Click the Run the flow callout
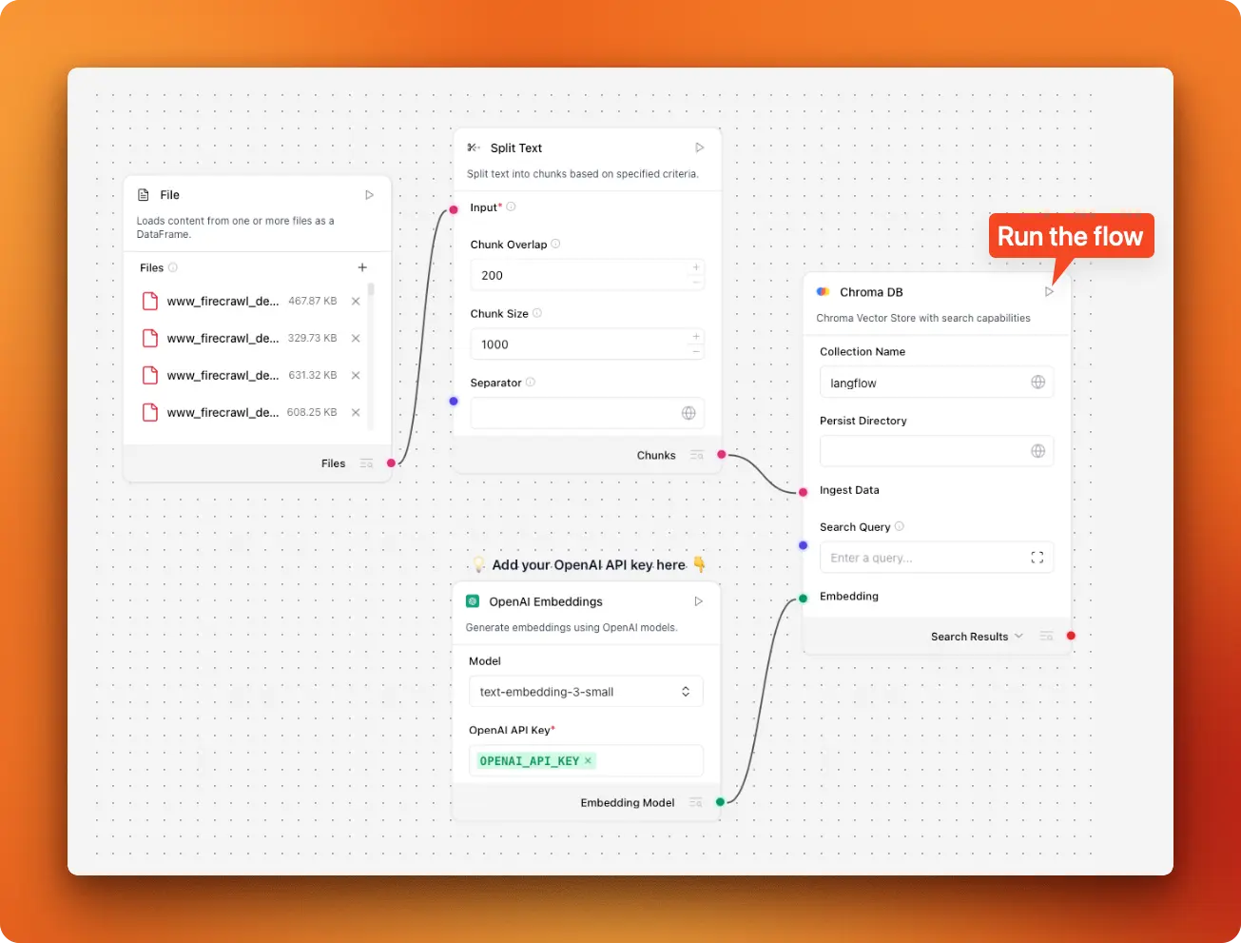Screen dimensions: 1241x943 pyautogui.click(x=1070, y=236)
